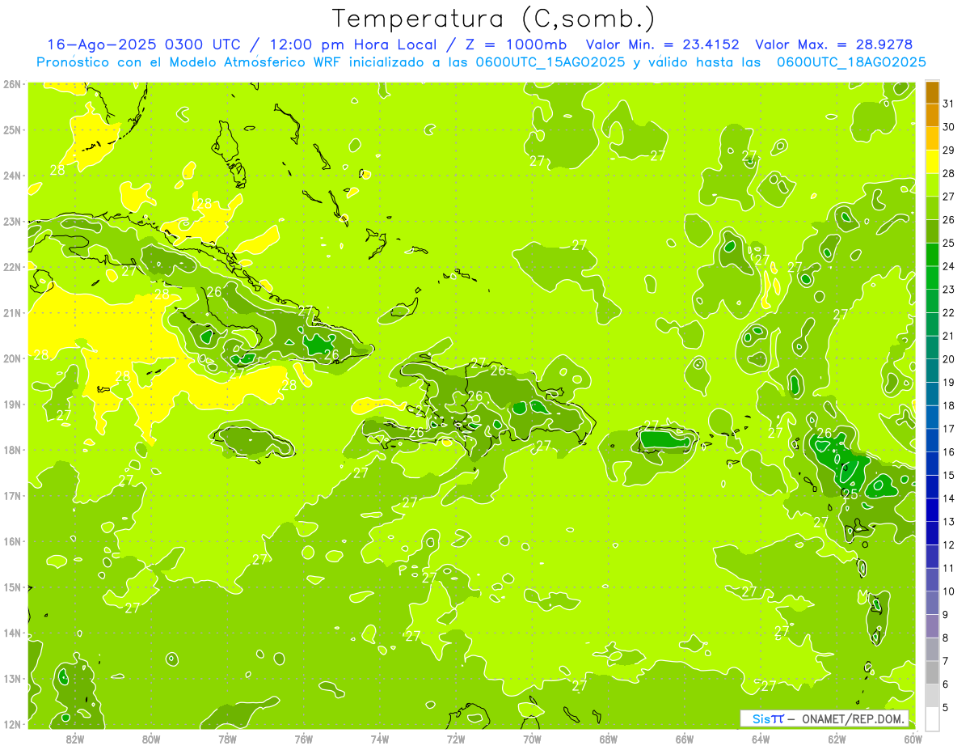Click the '74W' longitude axis label
Viewport: 970px width, 750px height.
tap(380, 739)
